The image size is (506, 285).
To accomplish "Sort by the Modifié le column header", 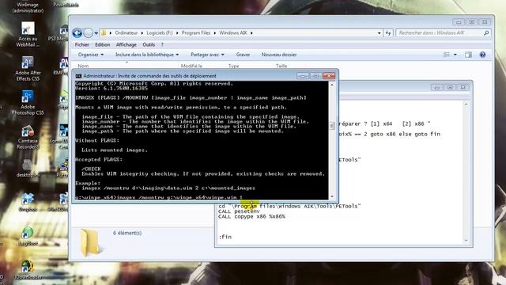I will [191, 66].
